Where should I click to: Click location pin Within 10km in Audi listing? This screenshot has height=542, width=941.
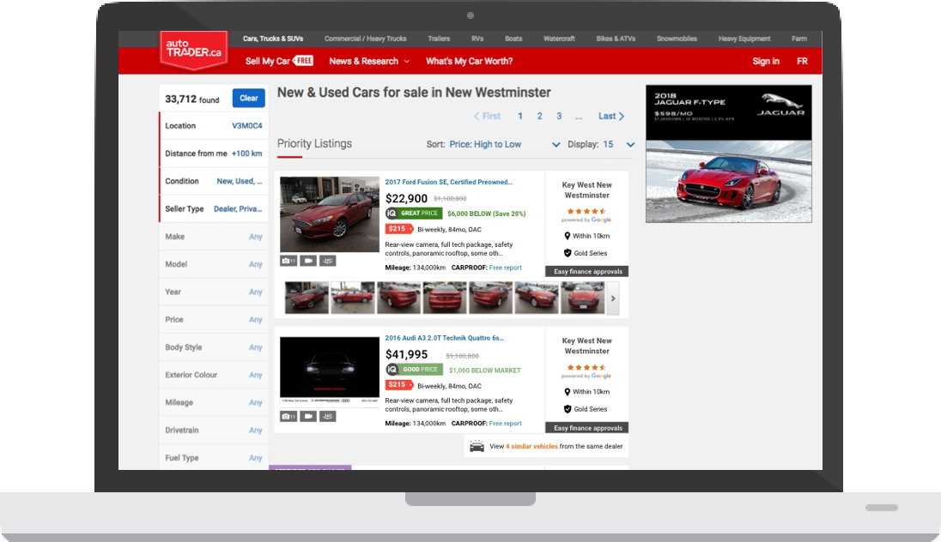568,392
